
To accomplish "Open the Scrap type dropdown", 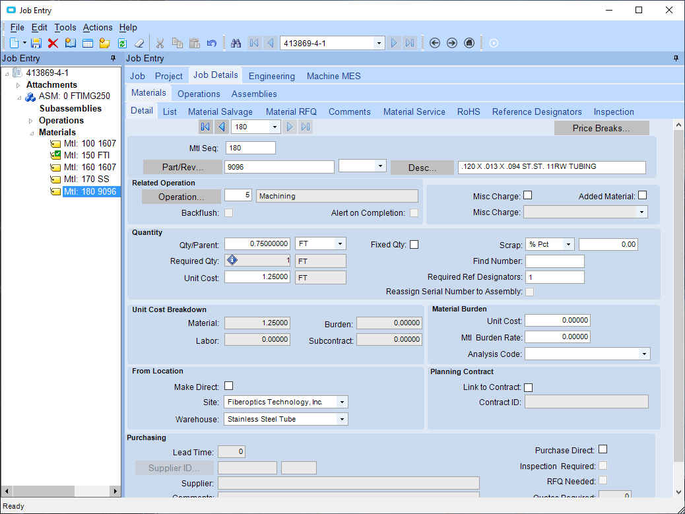I will pos(568,244).
